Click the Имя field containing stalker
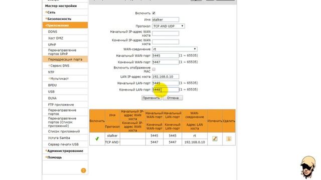 pos(166,19)
